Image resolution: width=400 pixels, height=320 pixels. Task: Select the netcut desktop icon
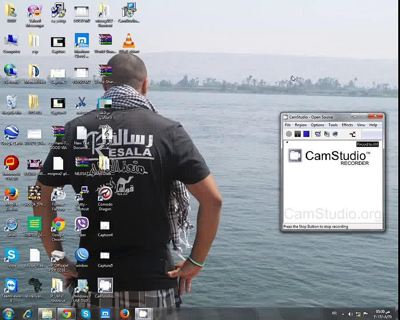(x=82, y=104)
